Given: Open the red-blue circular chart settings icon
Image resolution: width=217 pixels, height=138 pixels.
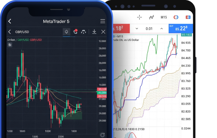Looking at the screenshot, I should pos(176,17).
